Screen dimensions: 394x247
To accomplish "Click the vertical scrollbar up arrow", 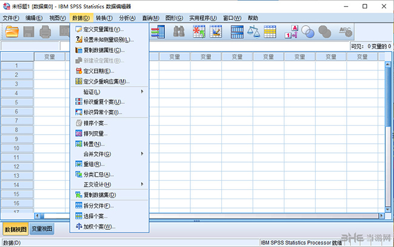I will click(388, 64).
